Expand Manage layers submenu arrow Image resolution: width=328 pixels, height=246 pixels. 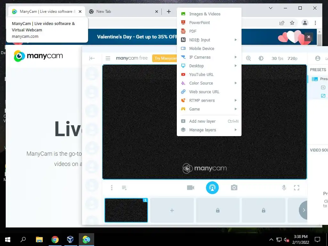coord(236,130)
